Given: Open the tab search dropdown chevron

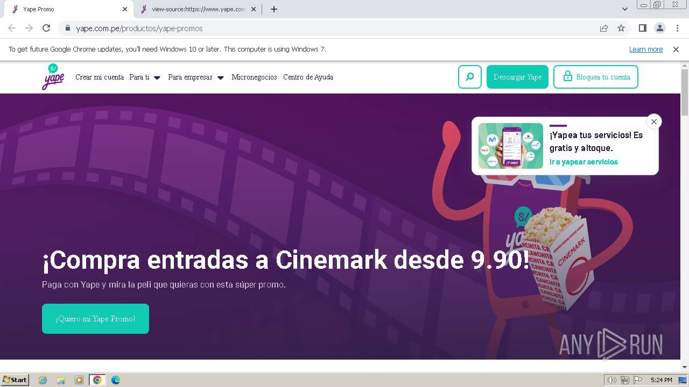Looking at the screenshot, I should pos(625,9).
